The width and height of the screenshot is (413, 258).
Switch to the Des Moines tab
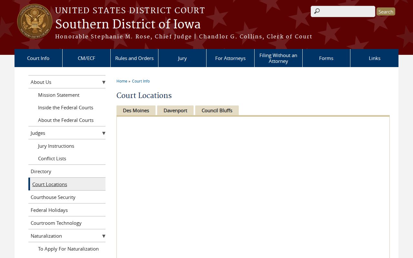(136, 110)
